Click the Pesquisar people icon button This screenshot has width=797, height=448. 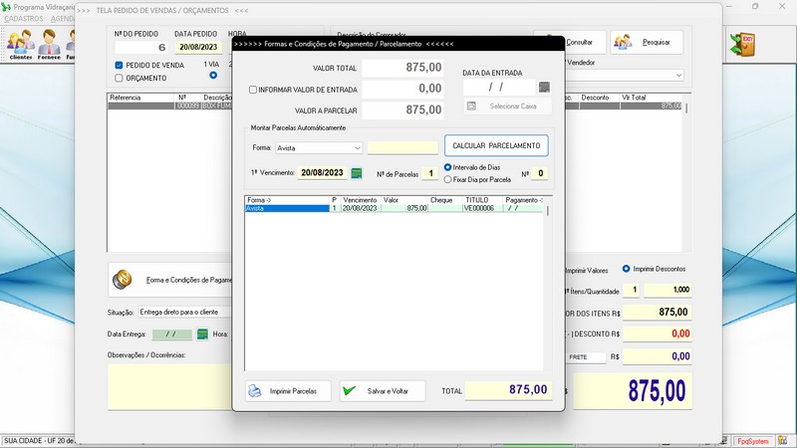(x=647, y=43)
